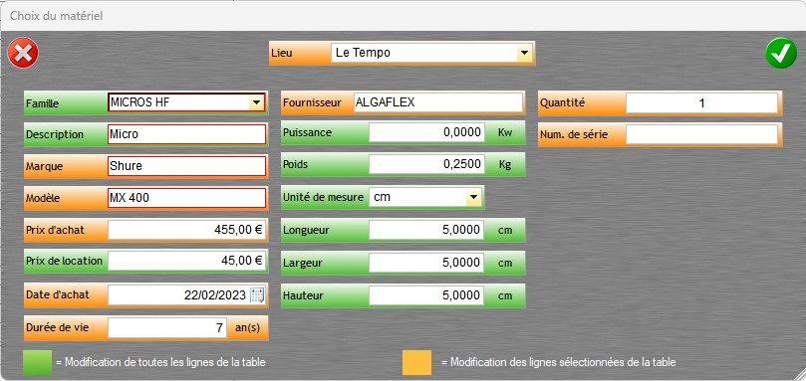The height and width of the screenshot is (381, 806).
Task: Click the an(s) unit text
Action: click(x=247, y=327)
